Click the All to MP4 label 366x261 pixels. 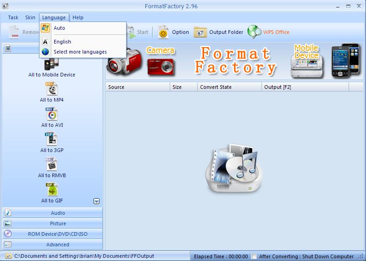[51, 100]
